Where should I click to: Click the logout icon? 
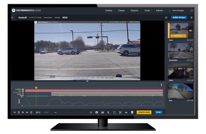[x=191, y=10]
